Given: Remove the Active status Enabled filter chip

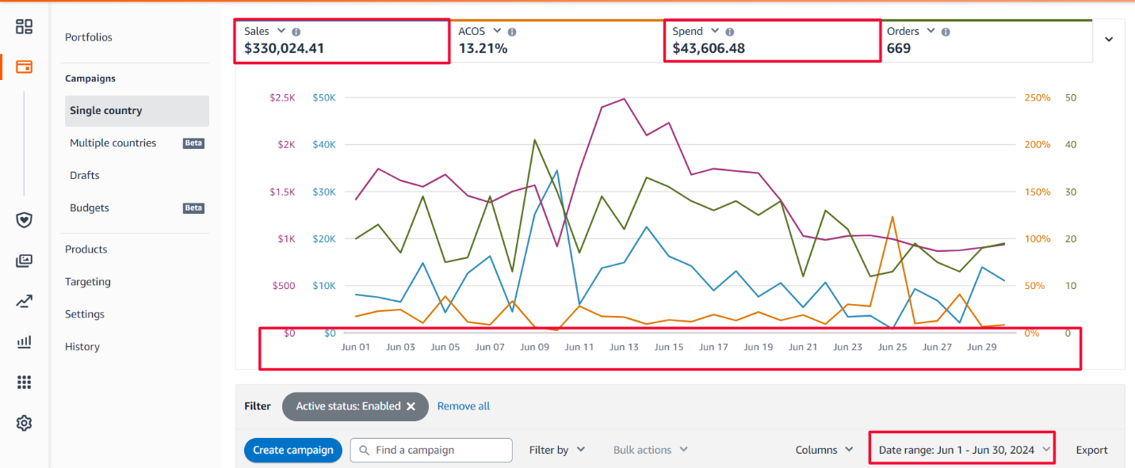Looking at the screenshot, I should click(x=411, y=406).
